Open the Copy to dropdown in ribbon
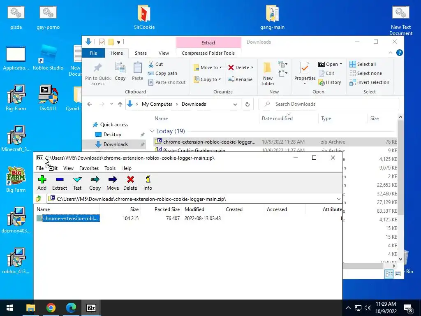This screenshot has width=421, height=316. pyautogui.click(x=207, y=79)
